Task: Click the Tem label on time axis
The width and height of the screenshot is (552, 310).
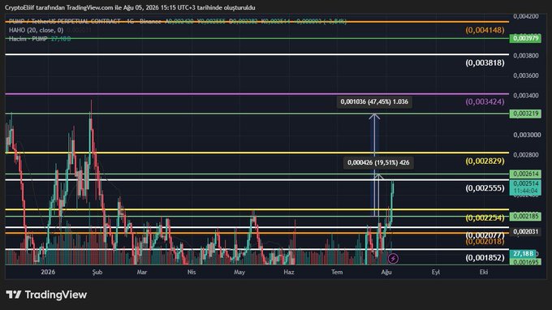Action: pyautogui.click(x=337, y=272)
